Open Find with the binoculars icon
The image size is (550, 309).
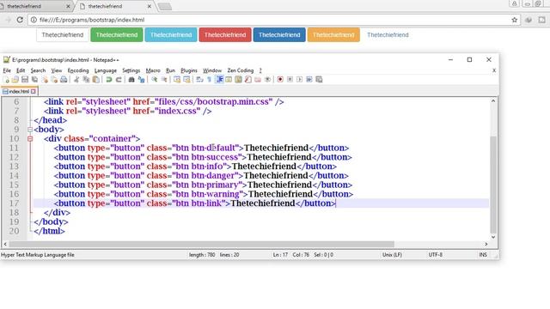[x=131, y=80]
